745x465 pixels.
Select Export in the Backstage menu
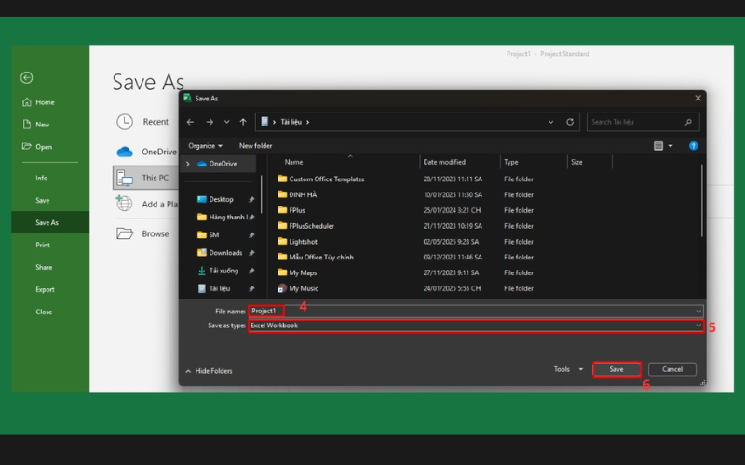(x=45, y=289)
